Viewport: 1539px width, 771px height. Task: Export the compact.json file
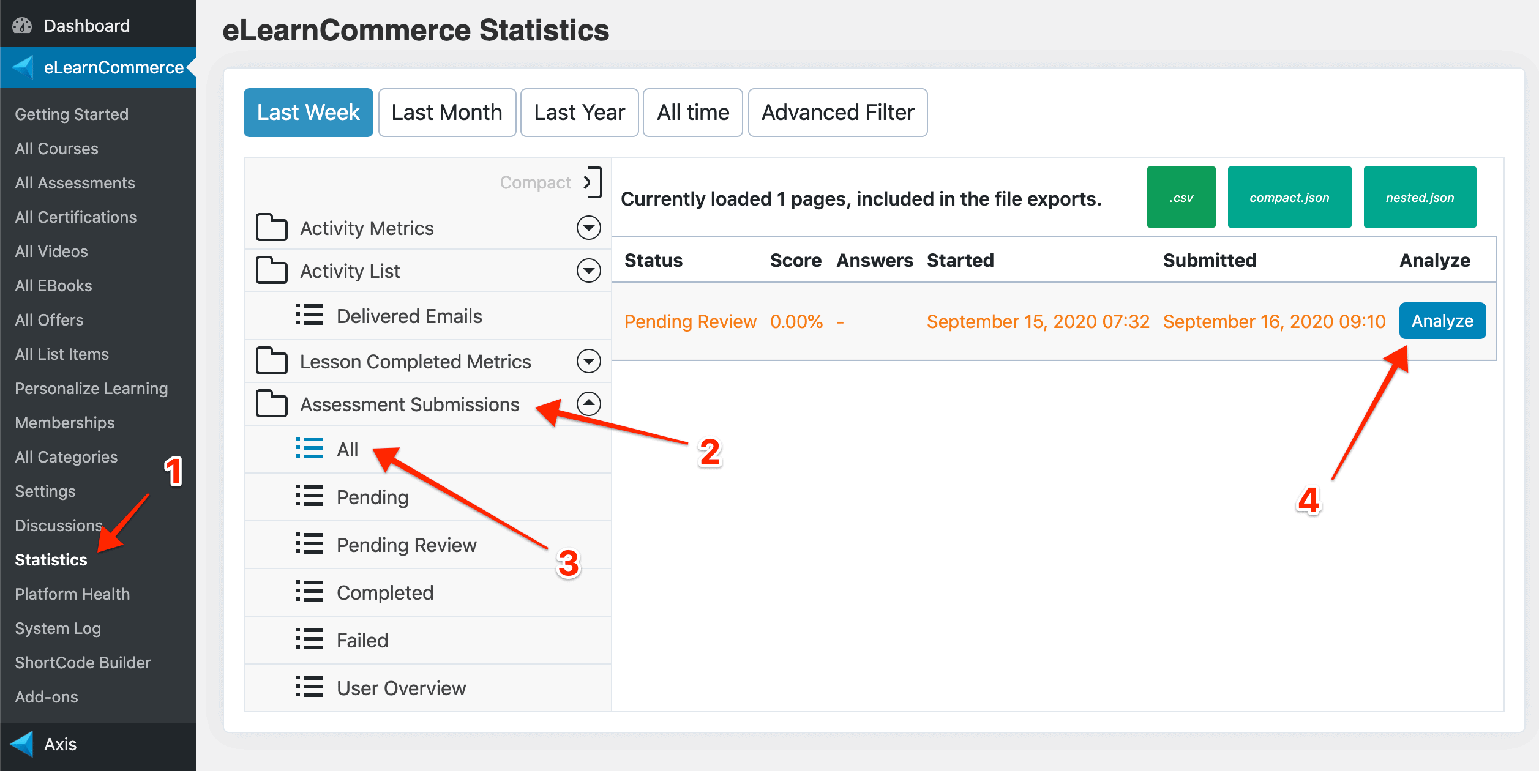click(1289, 197)
